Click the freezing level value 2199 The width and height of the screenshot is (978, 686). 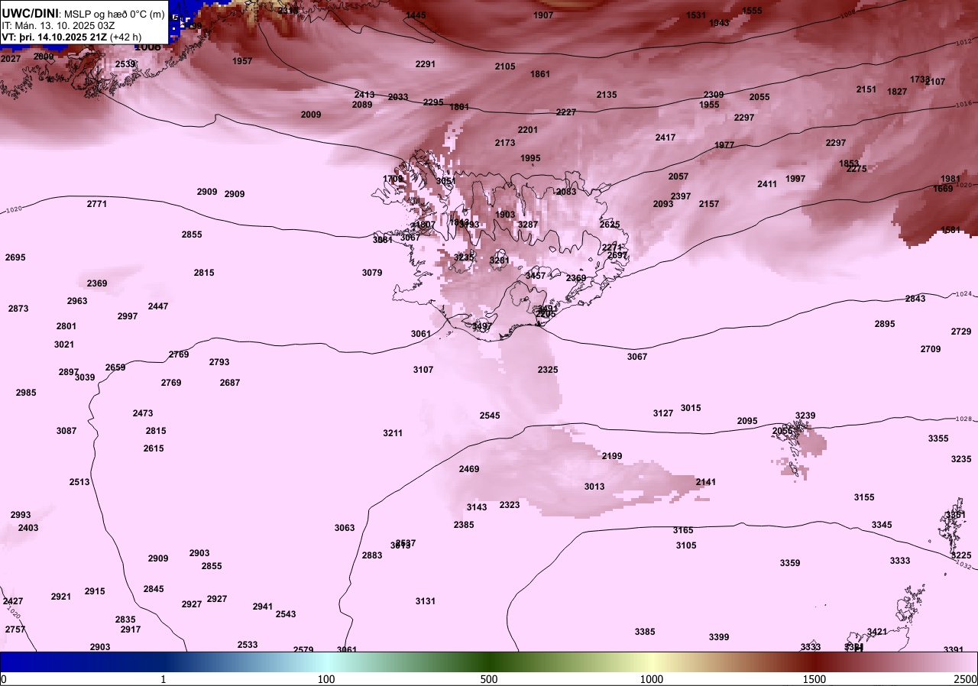point(612,456)
